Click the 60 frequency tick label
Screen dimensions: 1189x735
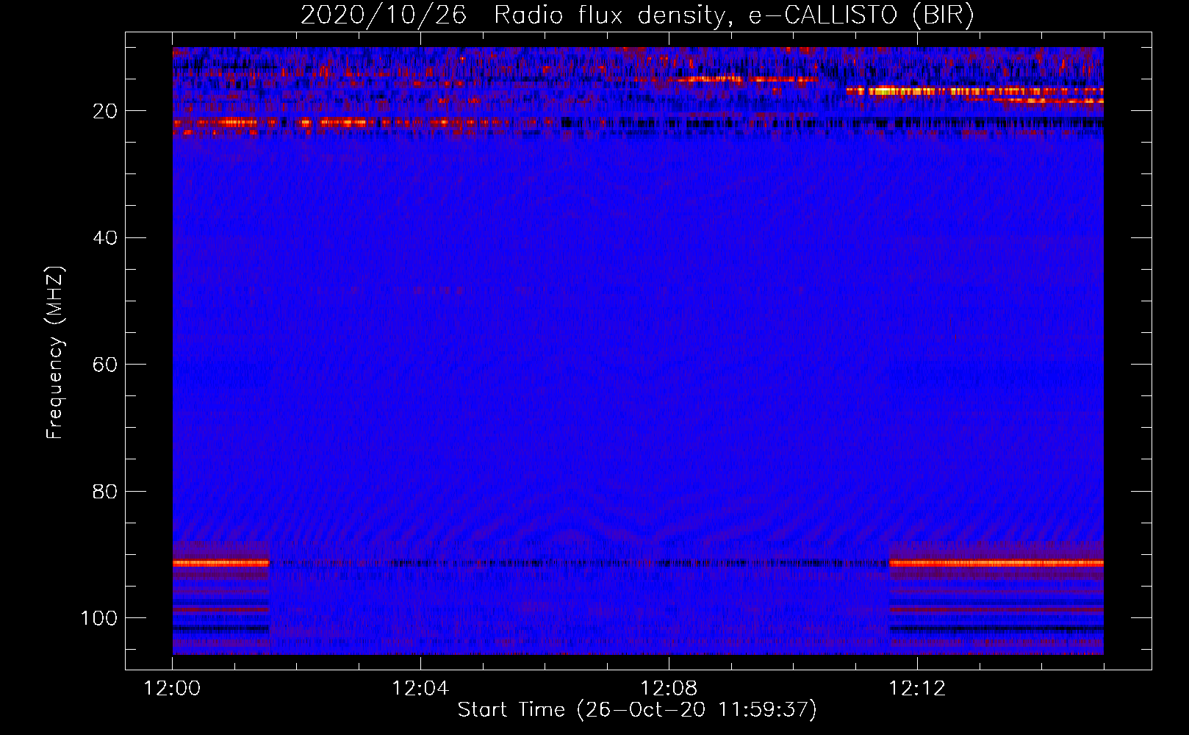(x=105, y=365)
